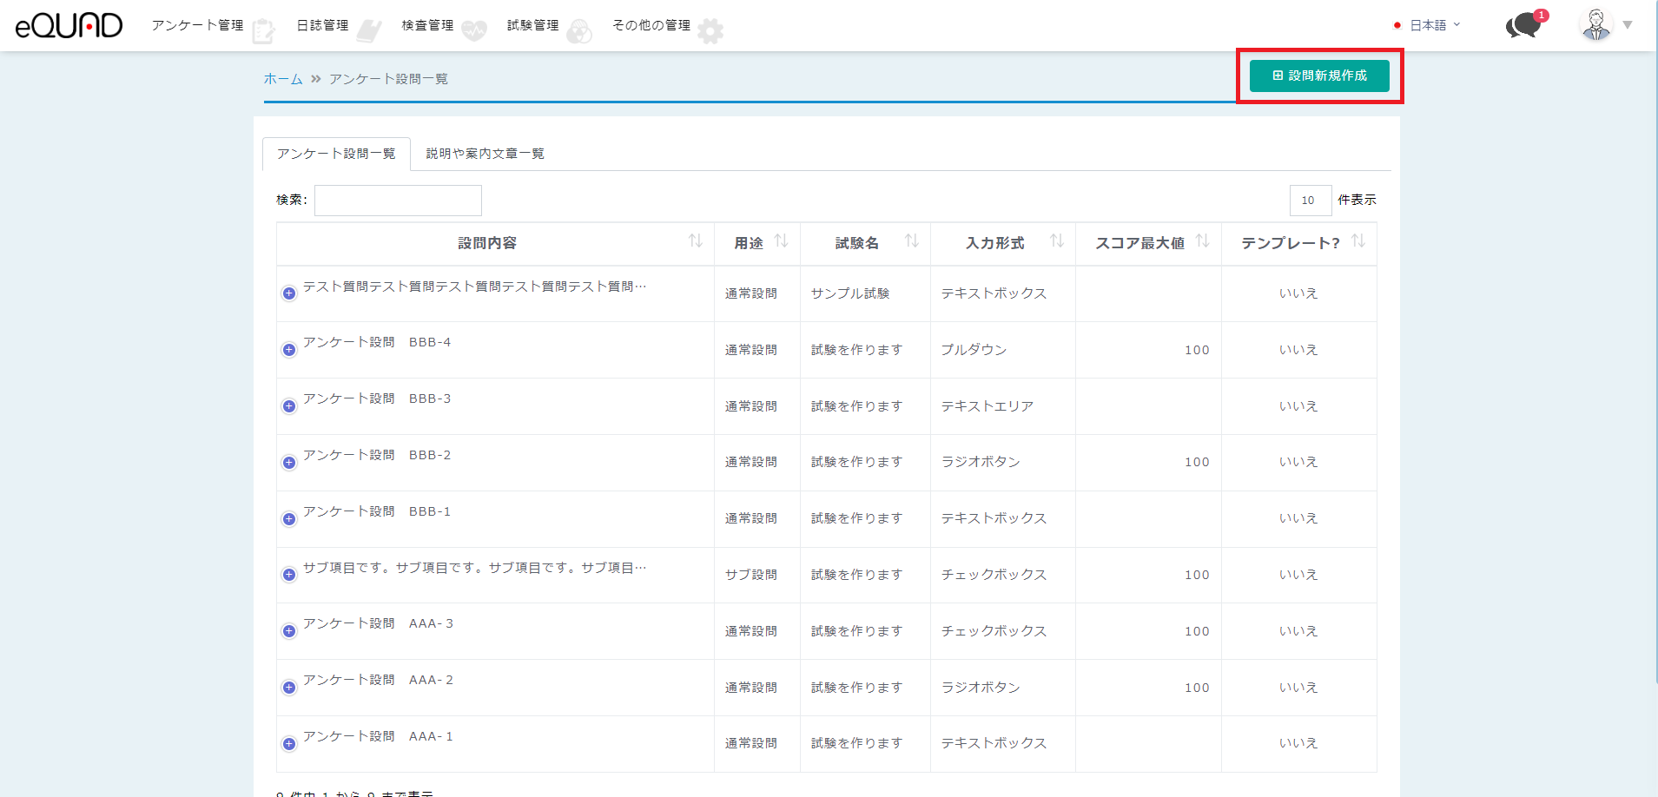This screenshot has height=797, width=1658.
Task: Expand the アンケート設問 BBB-4 row
Action: point(289,350)
